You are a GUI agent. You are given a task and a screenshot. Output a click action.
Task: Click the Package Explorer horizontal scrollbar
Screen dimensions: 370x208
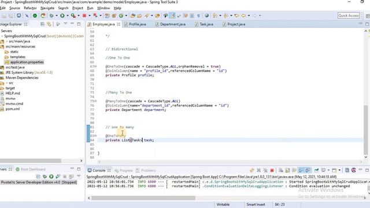(31, 161)
